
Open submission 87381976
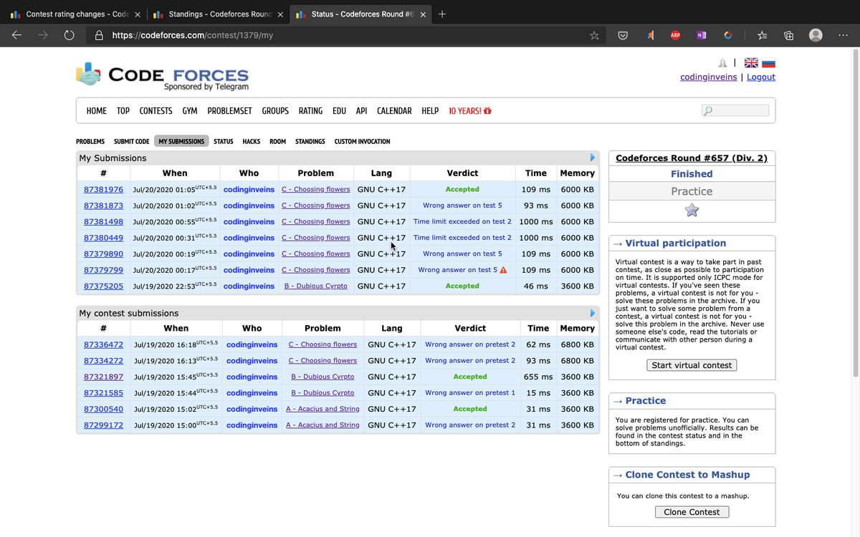coord(103,189)
